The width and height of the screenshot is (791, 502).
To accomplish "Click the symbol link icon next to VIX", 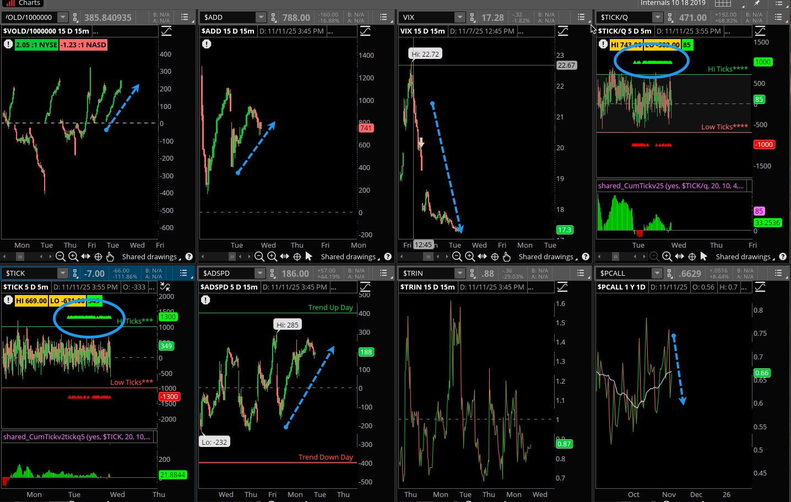I will pos(472,18).
